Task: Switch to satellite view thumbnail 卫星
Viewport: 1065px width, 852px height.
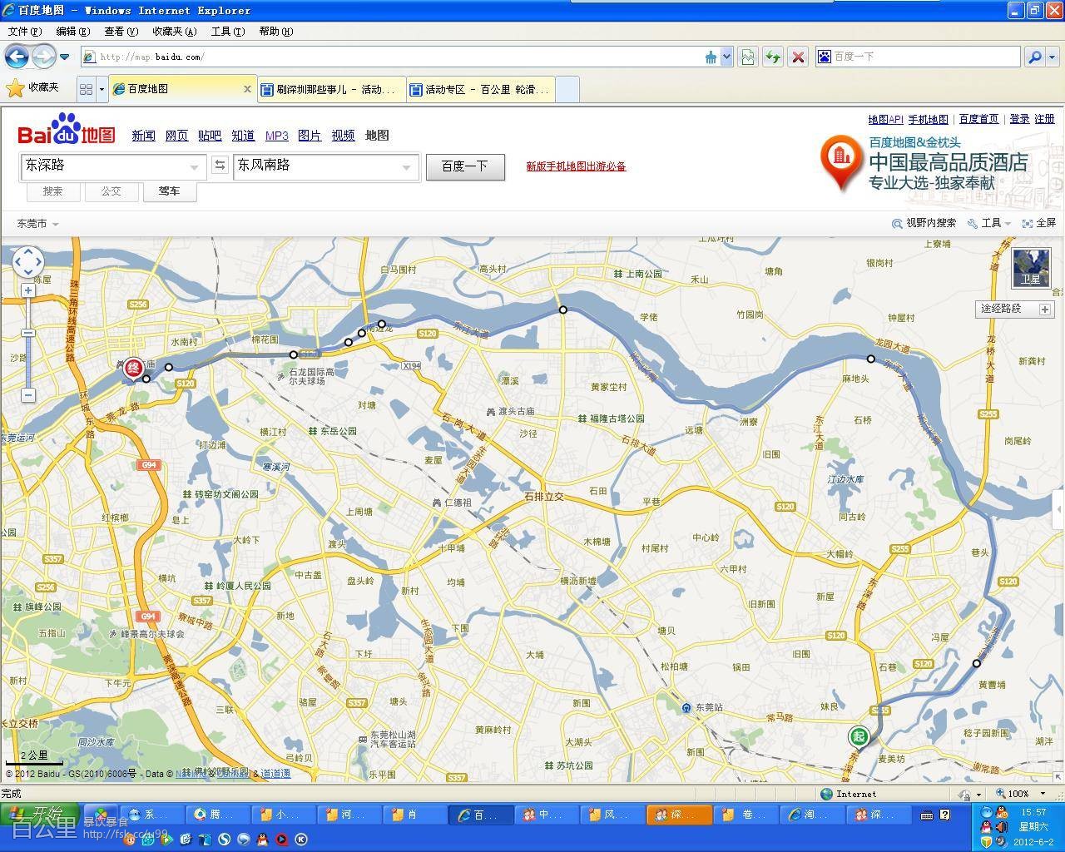Action: (x=1031, y=267)
